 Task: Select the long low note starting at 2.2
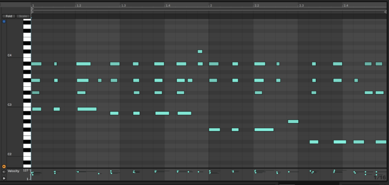click(264, 130)
